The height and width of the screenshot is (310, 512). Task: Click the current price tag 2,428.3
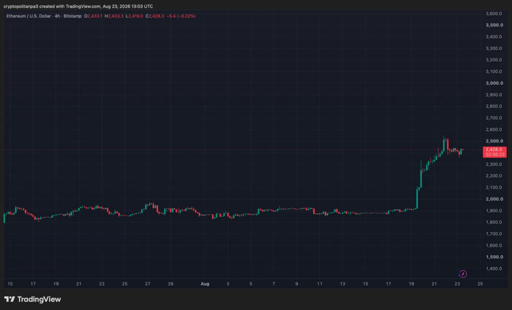click(x=494, y=150)
